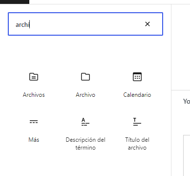Choose the Descripción del término label

pos(85,144)
